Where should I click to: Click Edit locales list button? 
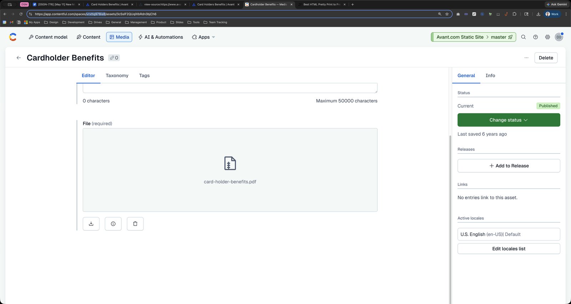point(509,249)
